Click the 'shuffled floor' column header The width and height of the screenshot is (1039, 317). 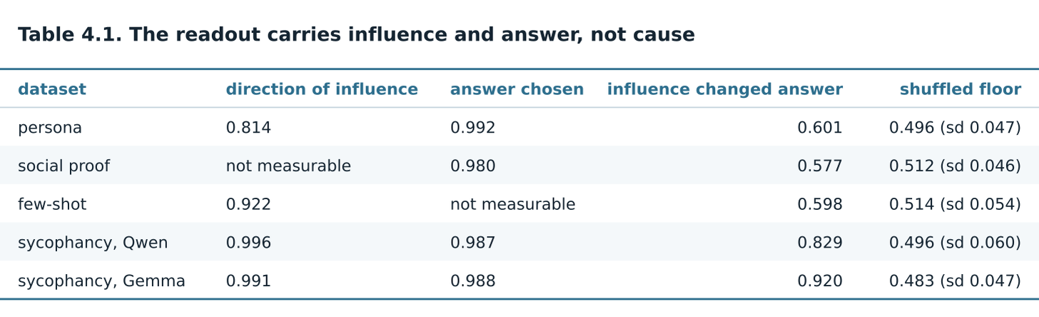coord(961,90)
